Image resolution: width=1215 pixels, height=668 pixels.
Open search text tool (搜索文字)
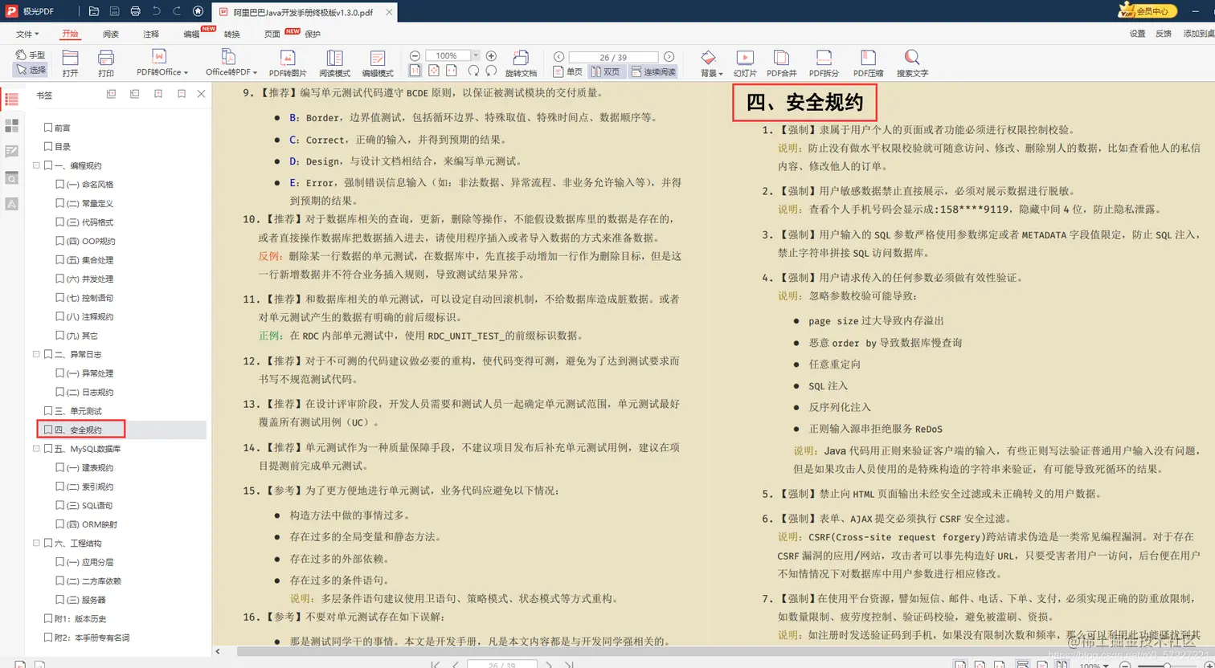click(912, 63)
